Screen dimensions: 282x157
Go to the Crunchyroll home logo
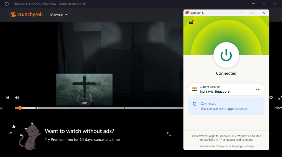tap(26, 14)
